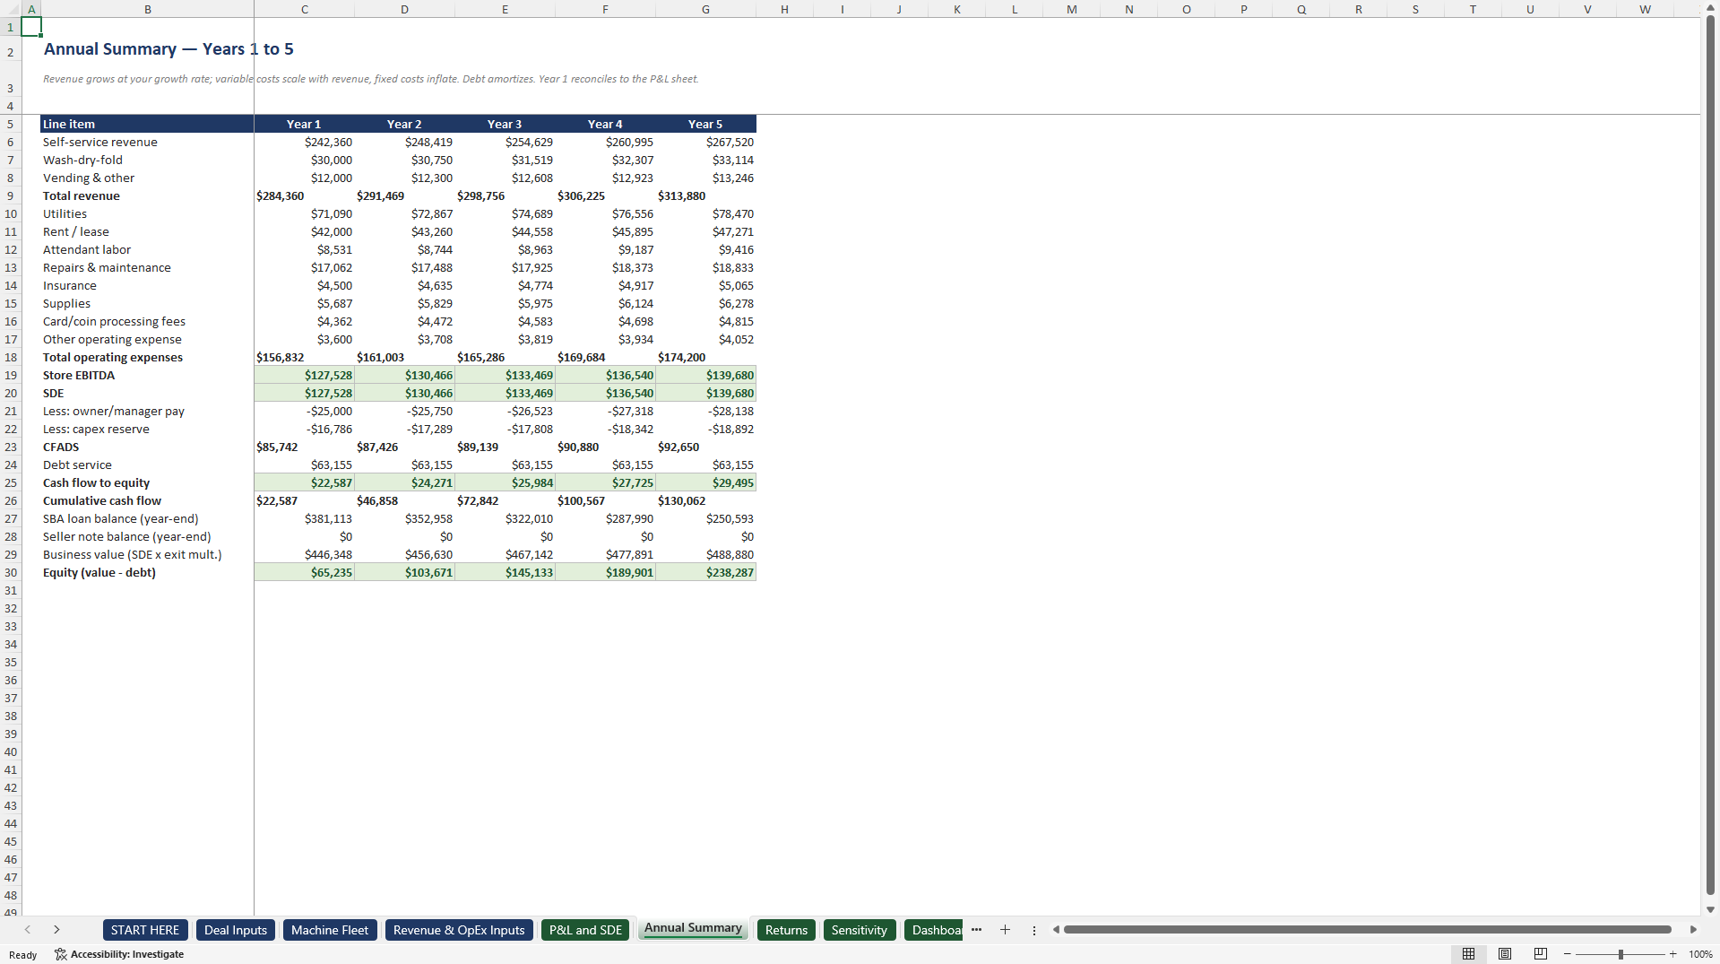Select the Self-service revenue label
Viewport: 1720px width, 964px height.
click(100, 142)
